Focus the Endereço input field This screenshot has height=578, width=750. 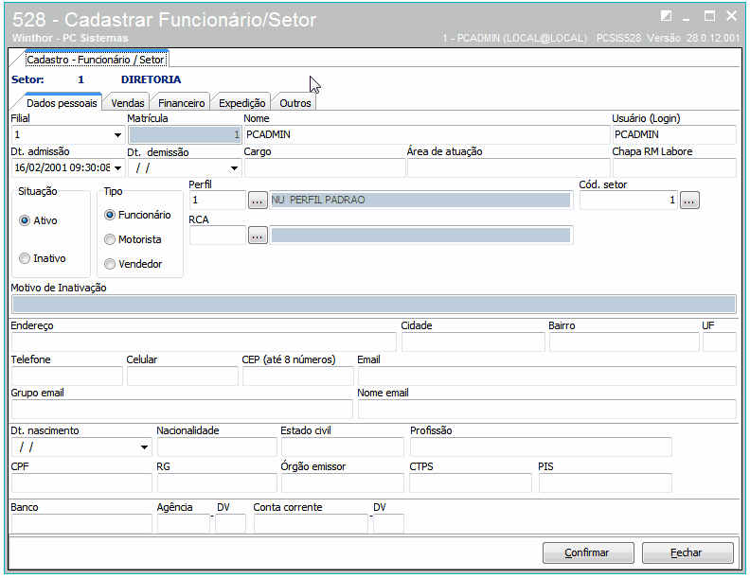pyautogui.click(x=204, y=342)
